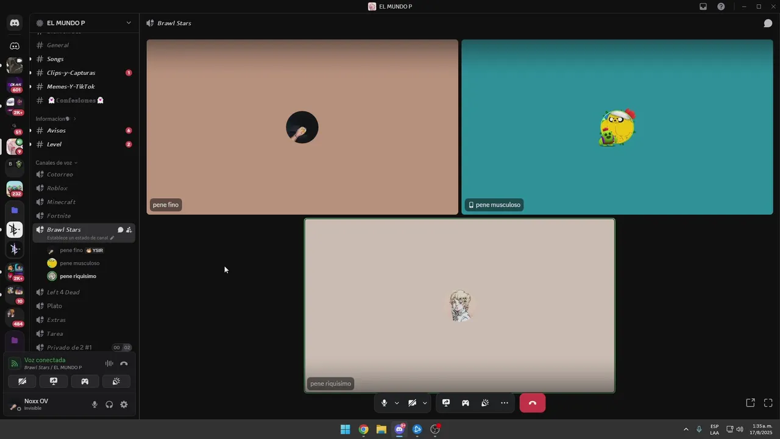This screenshot has width=780, height=439.
Task: Focus pene fino video tile
Action: tap(302, 127)
